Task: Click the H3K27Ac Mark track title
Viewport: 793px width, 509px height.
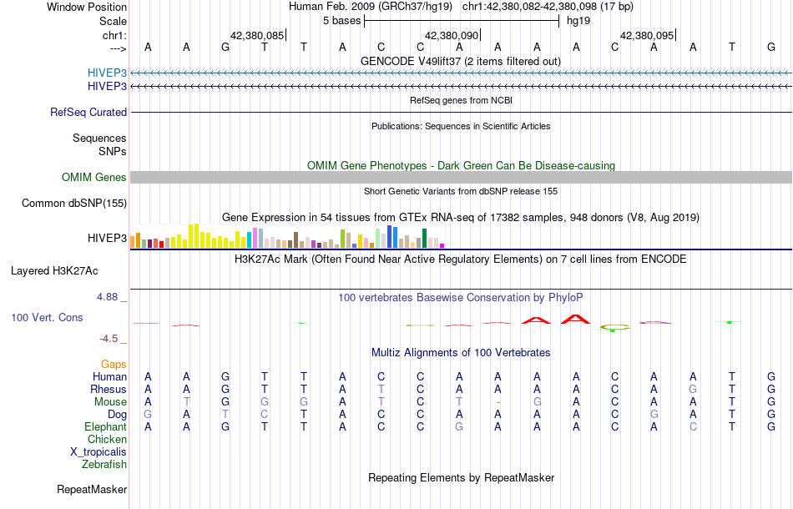Action: (461, 260)
